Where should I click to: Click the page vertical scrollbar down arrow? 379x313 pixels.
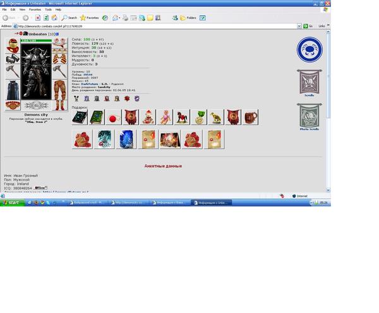click(x=328, y=190)
